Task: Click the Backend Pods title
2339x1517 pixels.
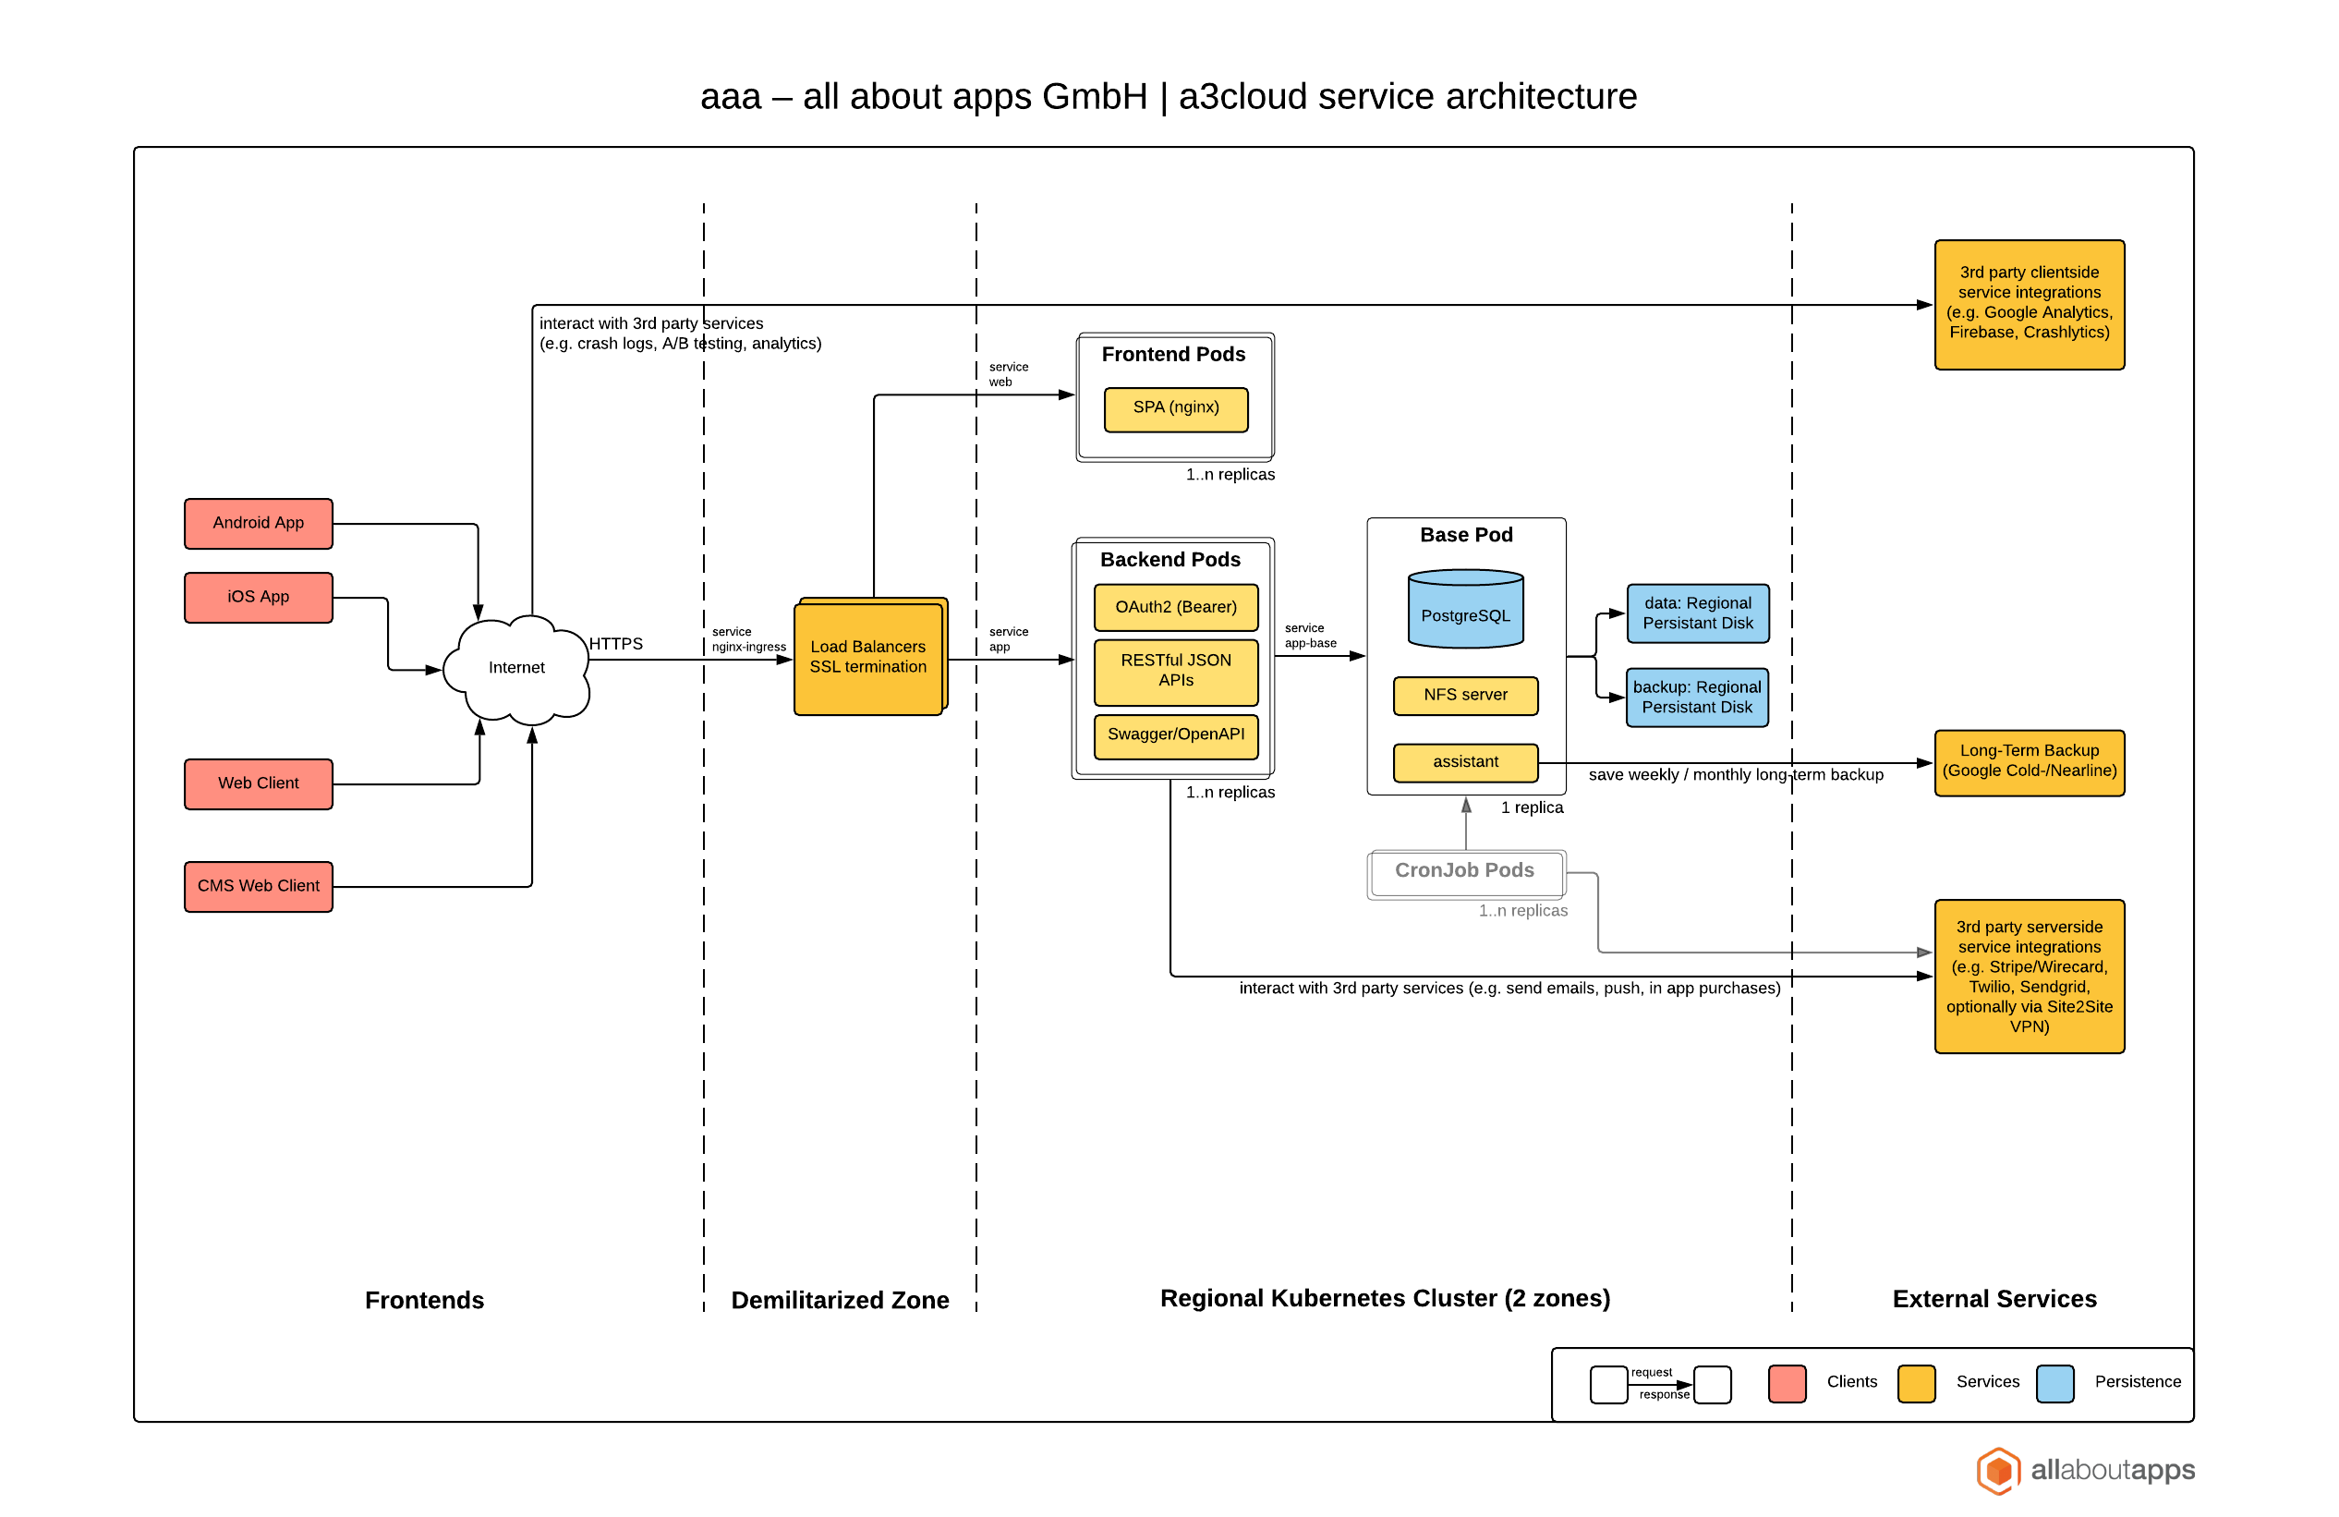Action: 1169,560
